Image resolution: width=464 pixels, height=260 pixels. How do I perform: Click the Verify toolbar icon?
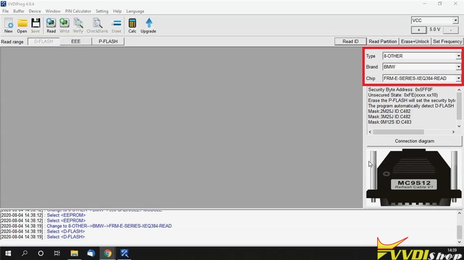click(x=78, y=25)
